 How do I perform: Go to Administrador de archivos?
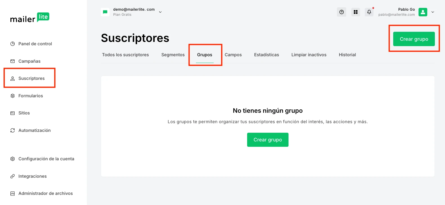45,193
